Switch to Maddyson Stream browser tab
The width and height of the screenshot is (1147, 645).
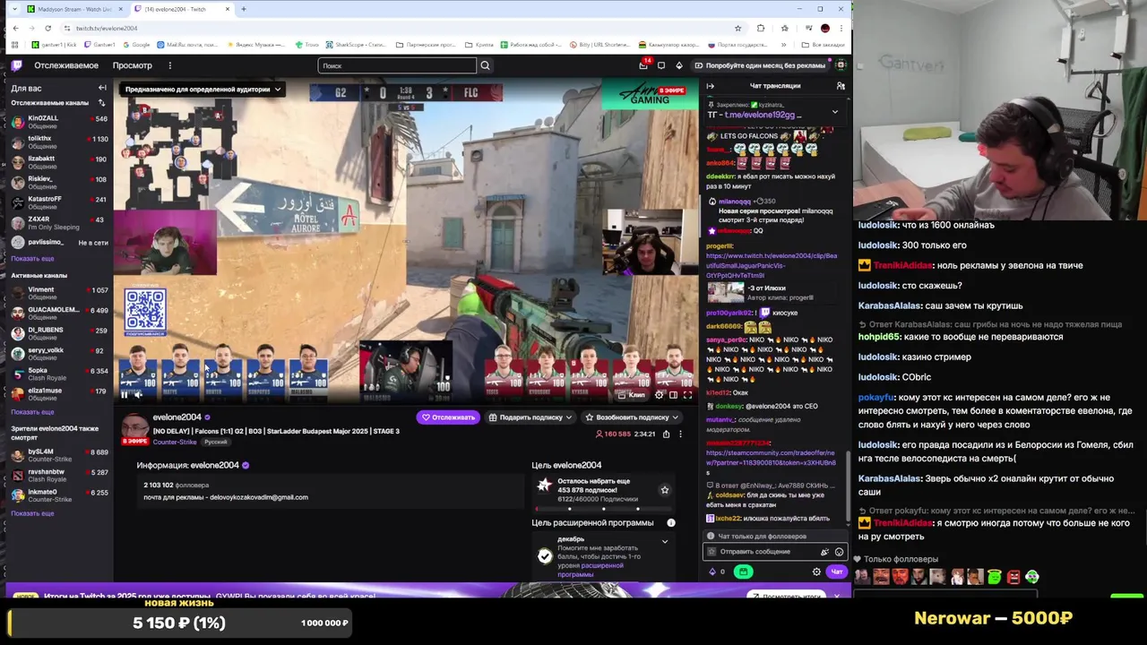point(75,9)
